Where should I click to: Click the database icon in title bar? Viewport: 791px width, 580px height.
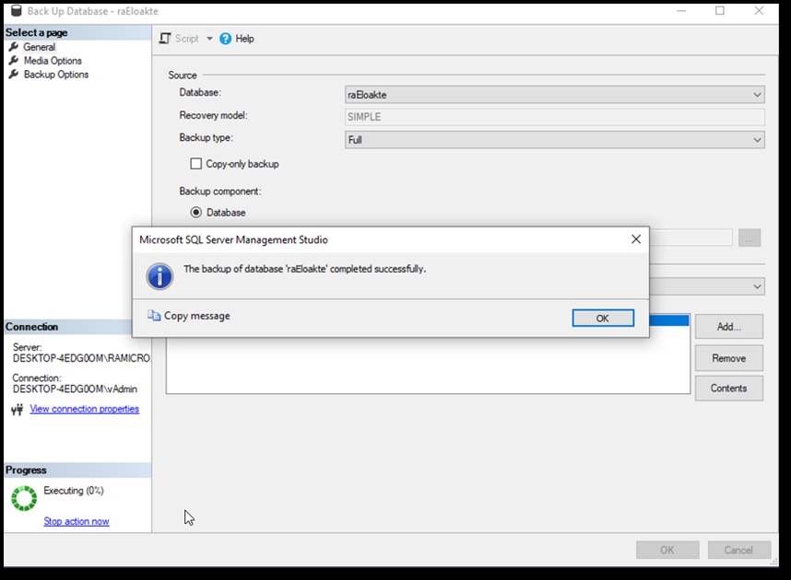coord(17,10)
